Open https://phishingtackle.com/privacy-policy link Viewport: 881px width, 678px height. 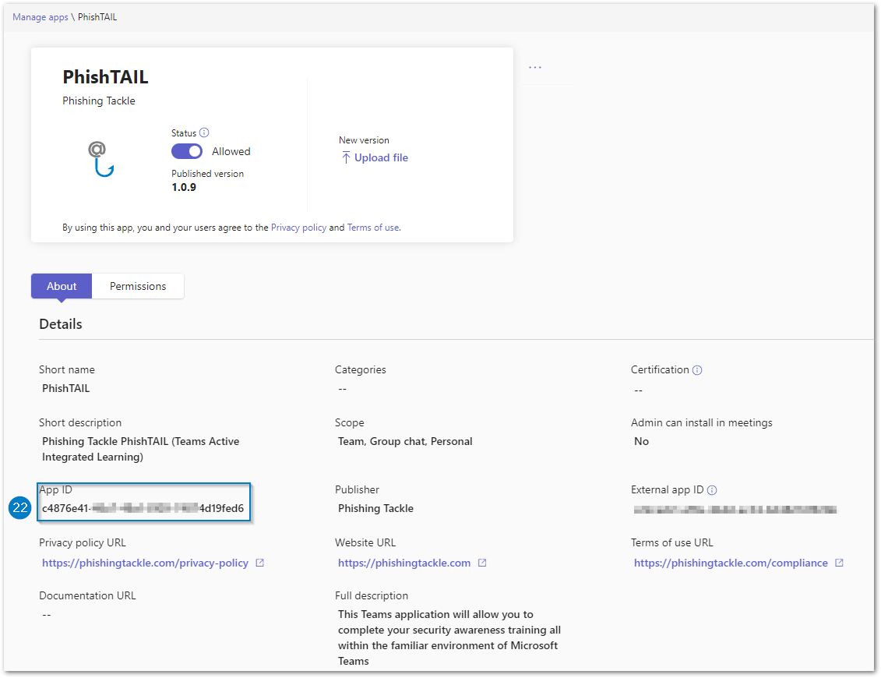tap(145, 563)
